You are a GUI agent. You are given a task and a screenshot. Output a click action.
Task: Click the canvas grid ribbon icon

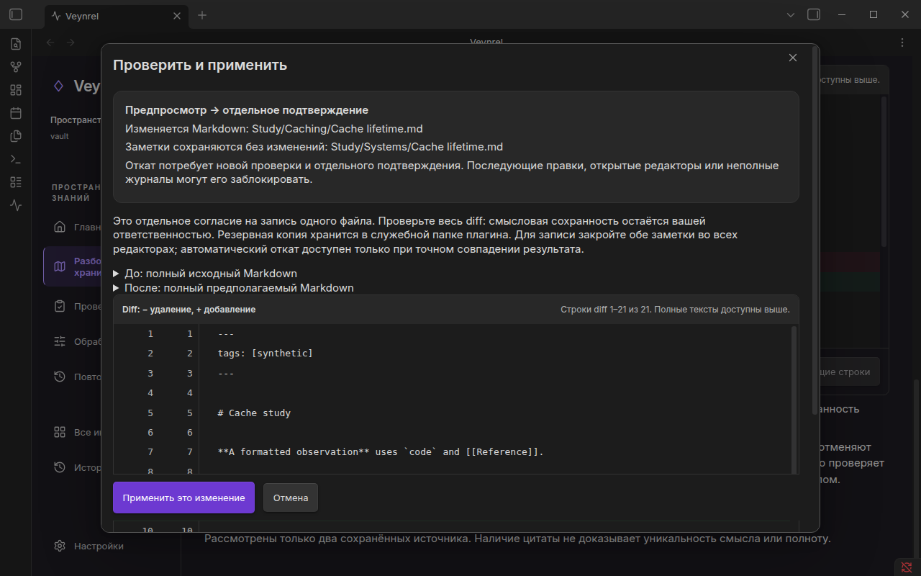(16, 90)
